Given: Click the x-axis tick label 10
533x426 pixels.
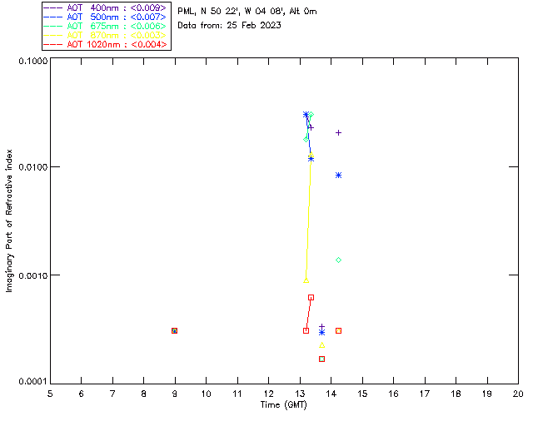Looking at the screenshot, I should (206, 394).
